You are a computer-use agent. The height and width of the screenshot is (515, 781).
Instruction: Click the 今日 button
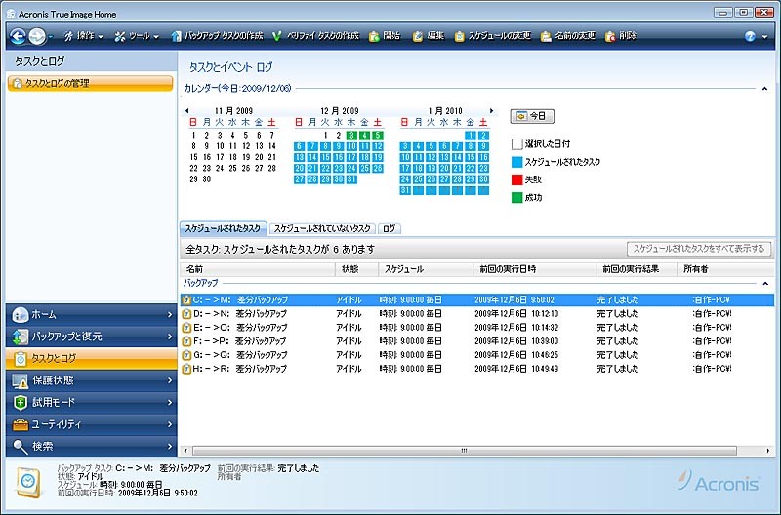(x=532, y=116)
